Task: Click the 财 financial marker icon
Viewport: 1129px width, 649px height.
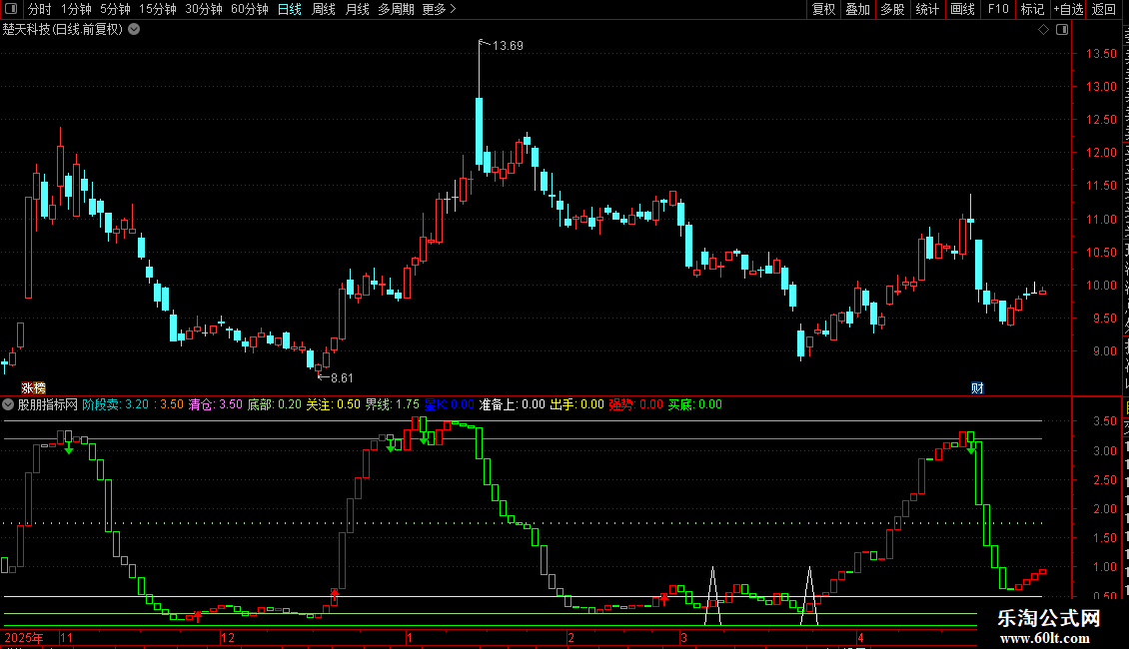Action: coord(977,387)
